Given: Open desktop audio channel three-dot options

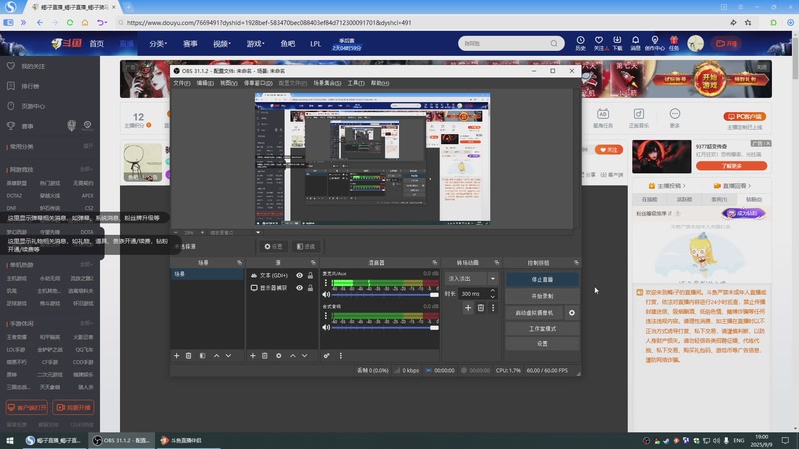Looking at the screenshot, I should (x=326, y=316).
